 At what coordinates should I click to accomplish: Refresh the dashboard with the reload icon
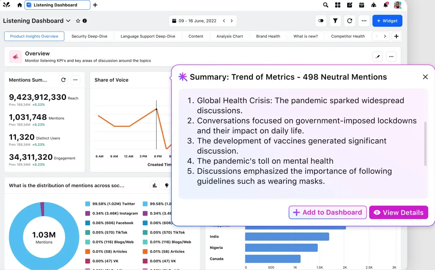click(x=350, y=21)
